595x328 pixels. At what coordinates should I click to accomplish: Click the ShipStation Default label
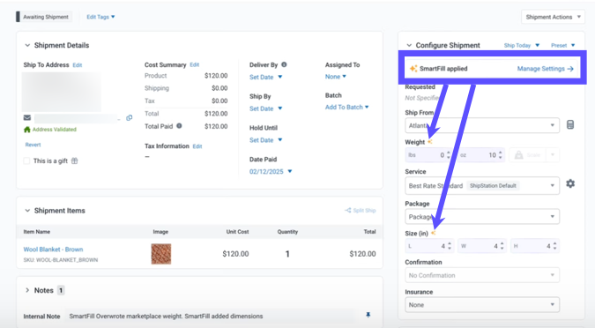(493, 186)
